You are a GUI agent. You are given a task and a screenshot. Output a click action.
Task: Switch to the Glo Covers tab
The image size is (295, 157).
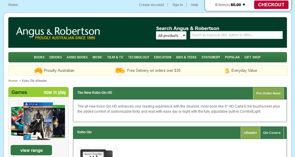(272, 133)
